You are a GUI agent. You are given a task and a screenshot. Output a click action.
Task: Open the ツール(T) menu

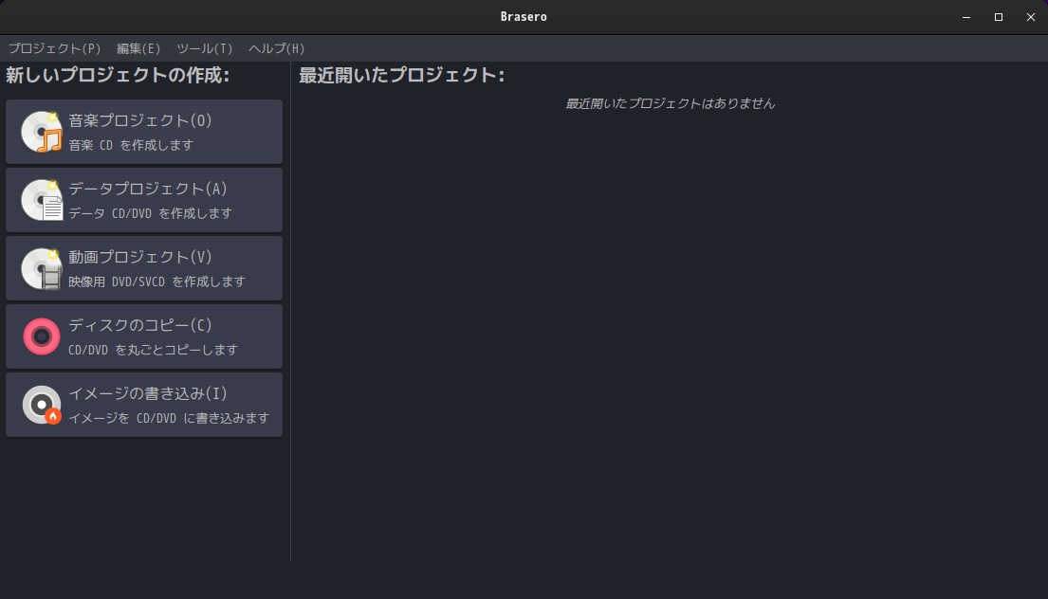[205, 48]
